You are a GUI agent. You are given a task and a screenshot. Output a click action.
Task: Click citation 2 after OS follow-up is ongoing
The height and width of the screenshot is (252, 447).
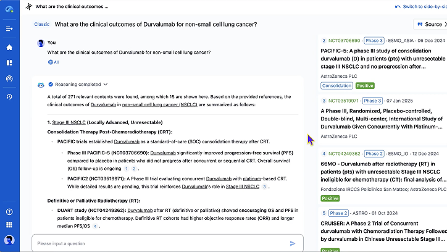tap(134, 169)
